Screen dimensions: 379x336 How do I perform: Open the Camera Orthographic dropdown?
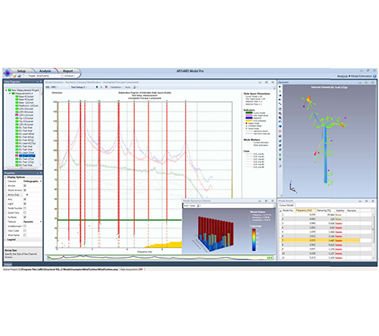pyautogui.click(x=33, y=181)
